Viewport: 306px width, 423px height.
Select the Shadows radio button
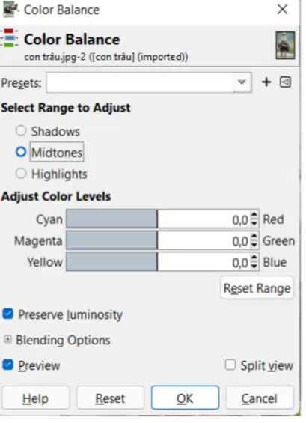21,131
